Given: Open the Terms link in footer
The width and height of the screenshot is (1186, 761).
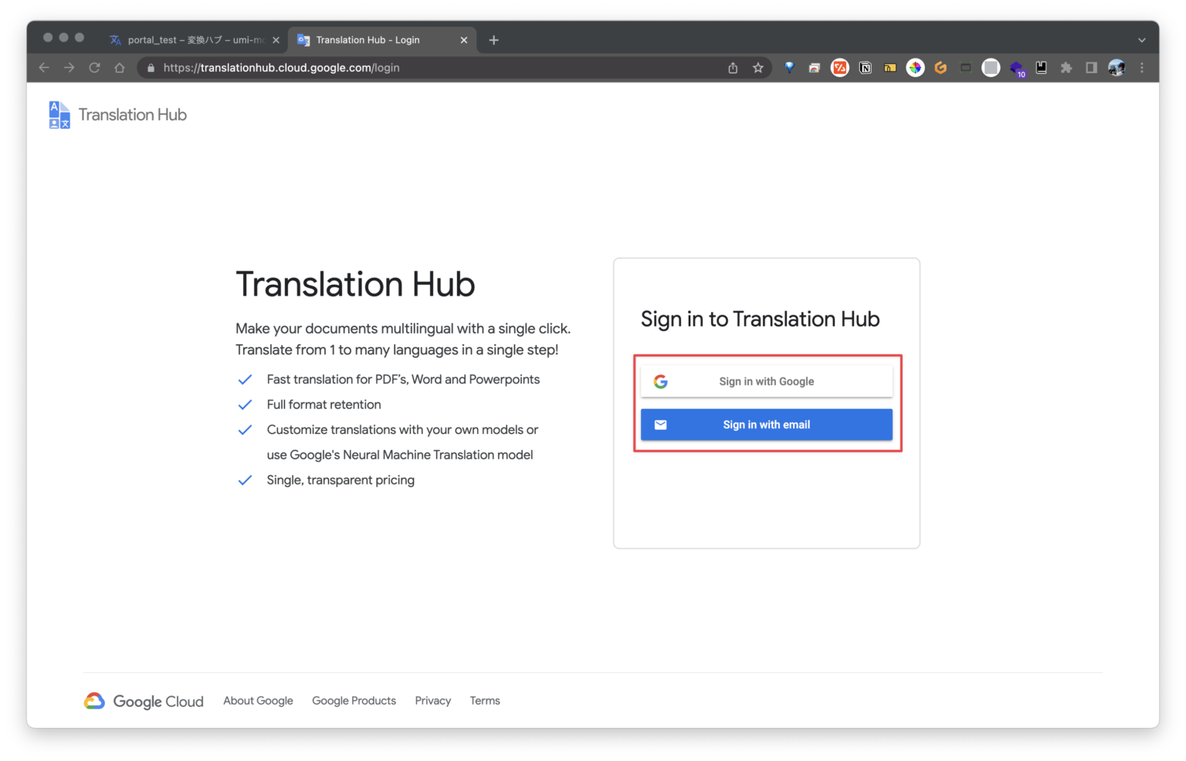Looking at the screenshot, I should (x=484, y=700).
